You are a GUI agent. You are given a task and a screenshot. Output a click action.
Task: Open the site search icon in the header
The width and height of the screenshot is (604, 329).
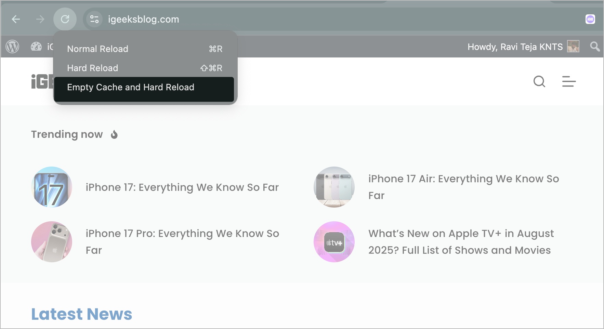click(539, 81)
